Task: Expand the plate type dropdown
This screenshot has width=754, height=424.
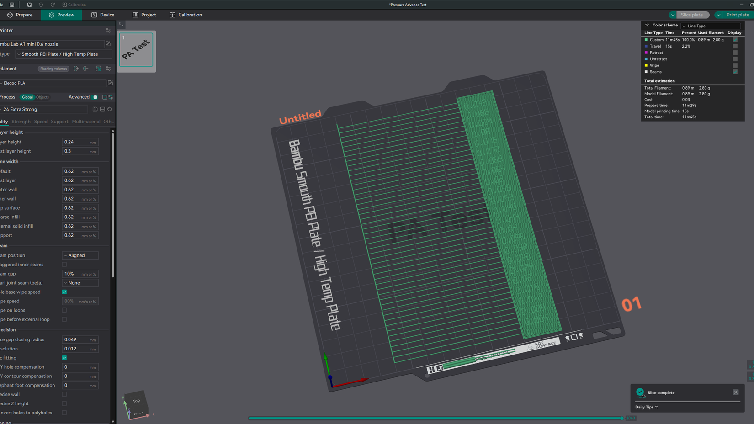Action: coord(64,54)
